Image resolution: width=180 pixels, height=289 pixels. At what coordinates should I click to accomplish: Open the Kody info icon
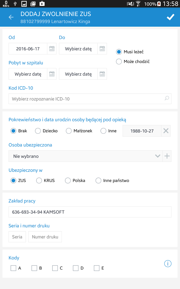tap(168, 264)
